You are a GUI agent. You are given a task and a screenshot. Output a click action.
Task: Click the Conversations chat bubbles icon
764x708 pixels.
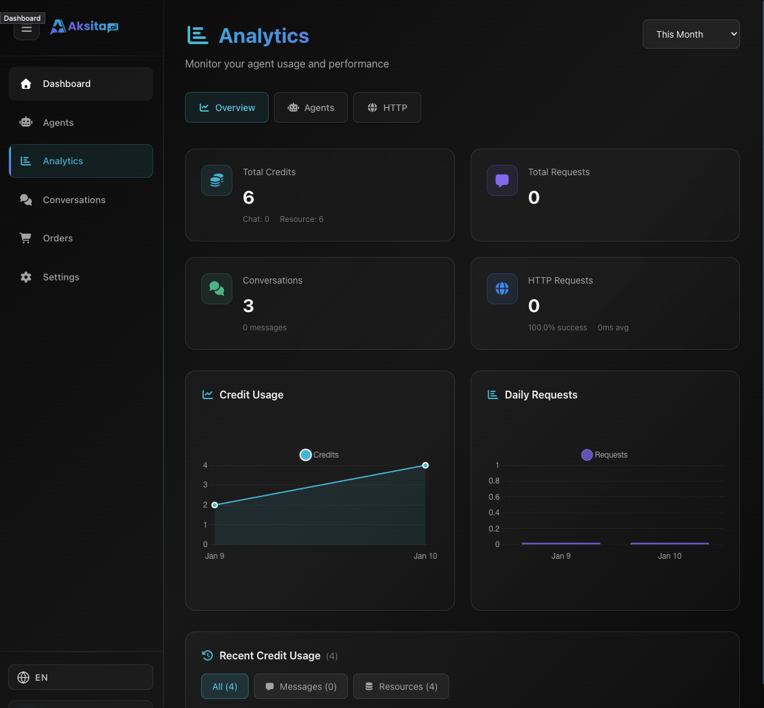tap(25, 199)
